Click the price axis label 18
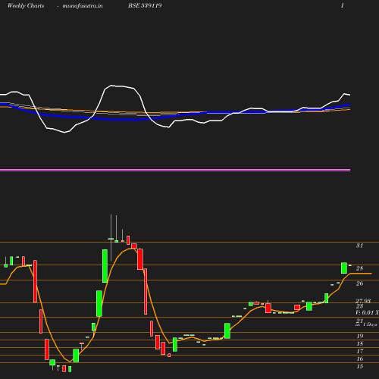This screenshot has height=379, width=379. 360,343
